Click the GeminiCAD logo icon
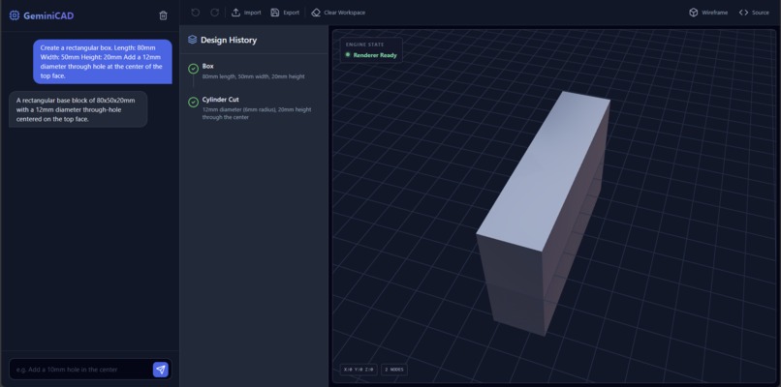The image size is (781, 387). click(15, 15)
